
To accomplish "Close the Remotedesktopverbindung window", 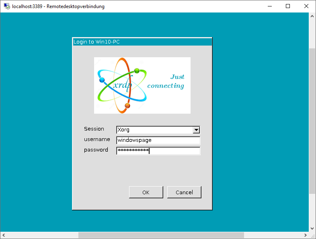I will (306, 6).
